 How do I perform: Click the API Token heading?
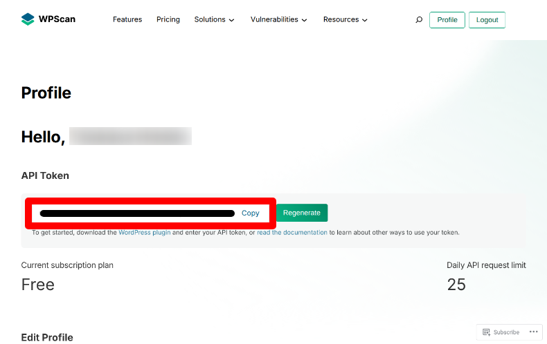click(45, 175)
